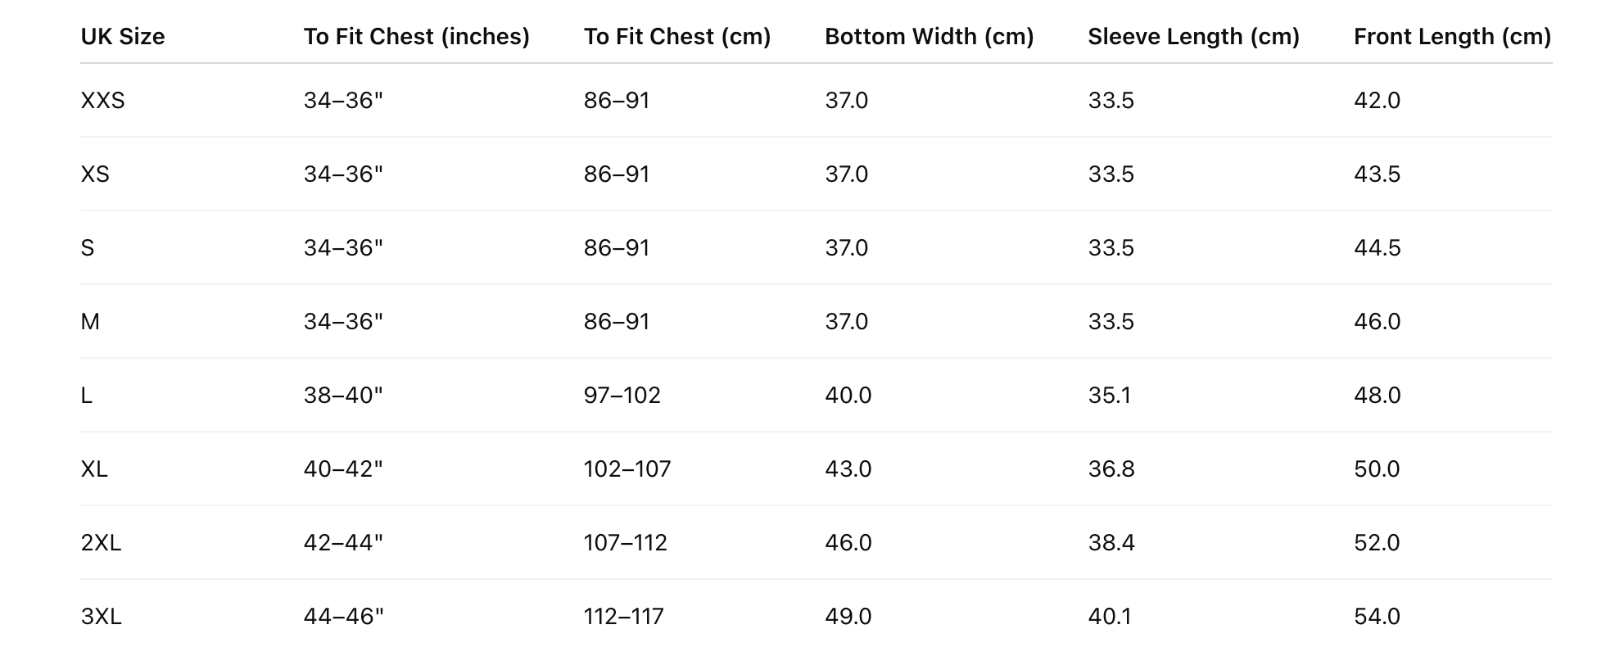Viewport: 1615px width, 670px height.
Task: Click the UK Size column header
Action: pyautogui.click(x=123, y=37)
